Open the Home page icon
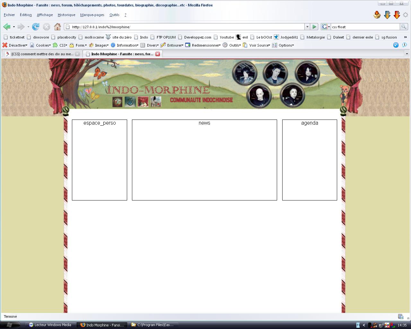This screenshot has width=411, height=329. (x=57, y=27)
